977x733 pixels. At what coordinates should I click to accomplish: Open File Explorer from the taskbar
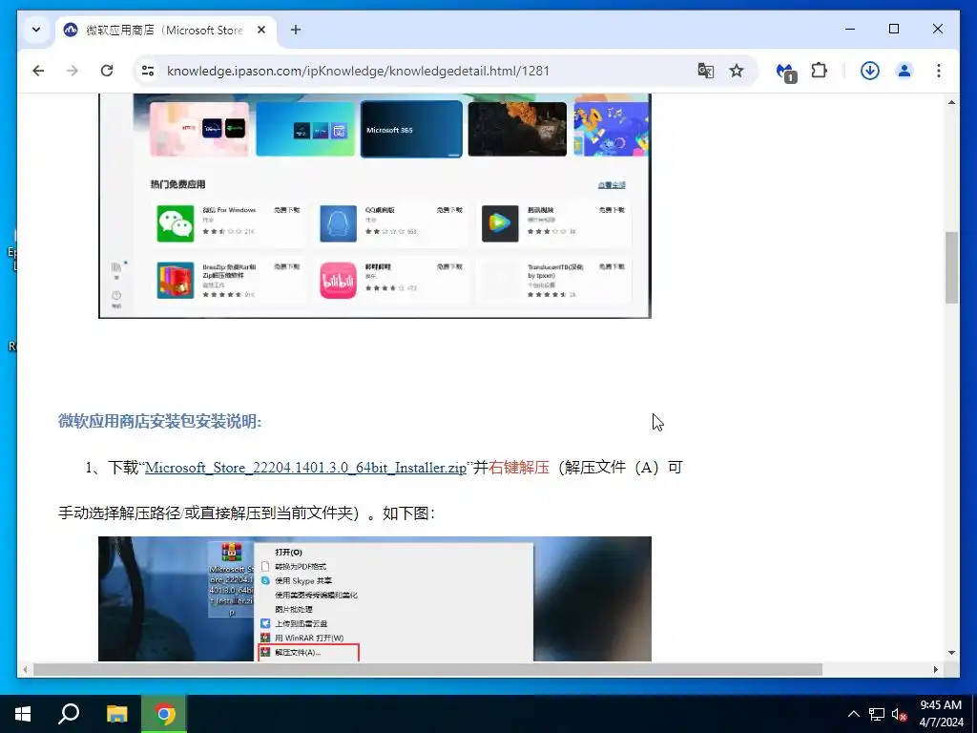[116, 714]
